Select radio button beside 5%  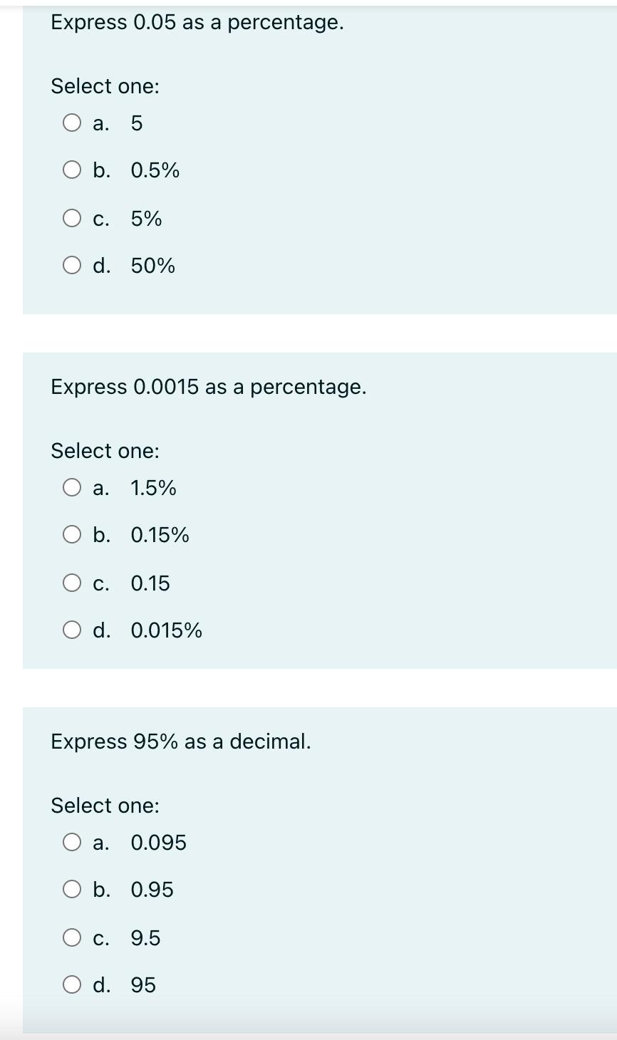pos(72,218)
